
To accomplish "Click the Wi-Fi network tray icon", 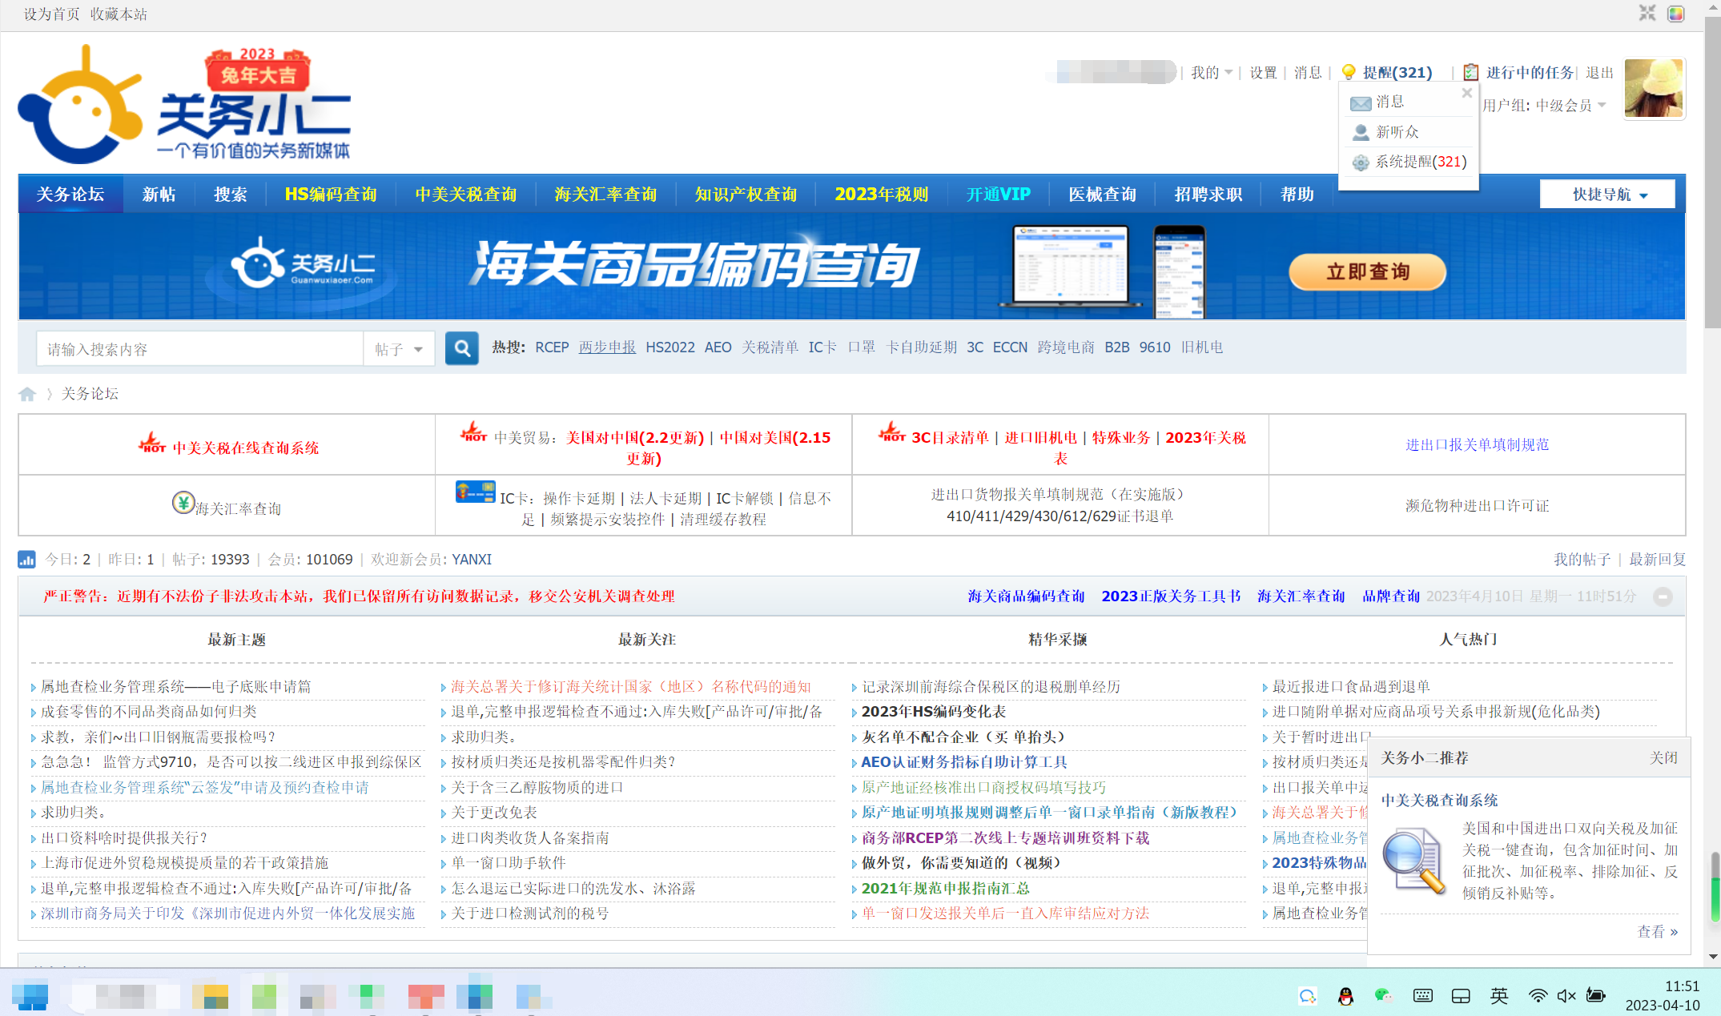I will click(1538, 996).
